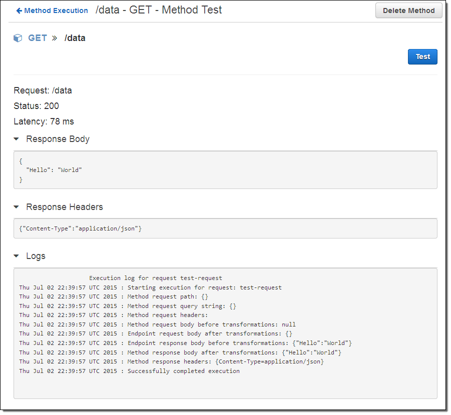This screenshot has height=415, width=451.
Task: Click the Status: 200 text
Action: pyautogui.click(x=36, y=106)
